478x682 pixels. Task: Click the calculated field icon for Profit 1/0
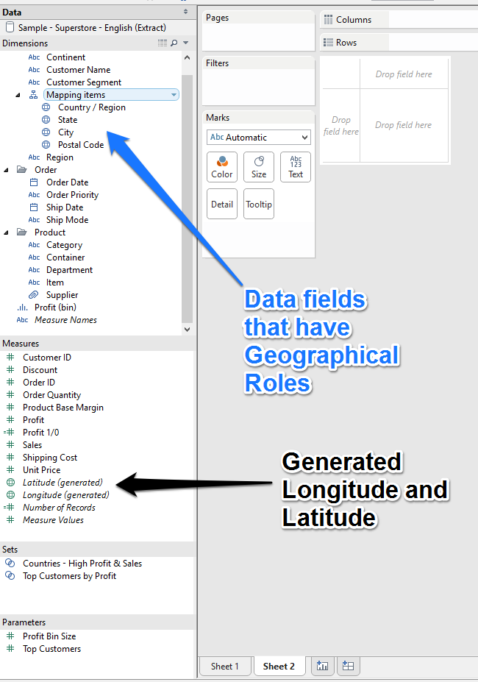pos(9,433)
